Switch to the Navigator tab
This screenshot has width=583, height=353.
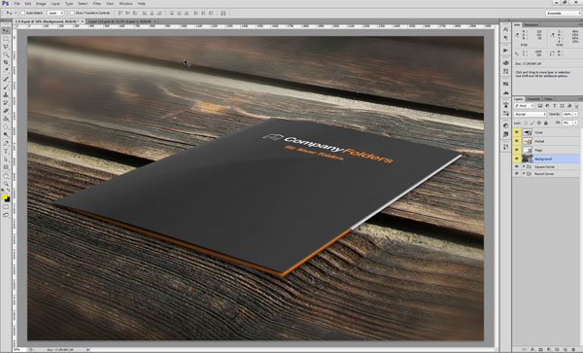[x=531, y=24]
